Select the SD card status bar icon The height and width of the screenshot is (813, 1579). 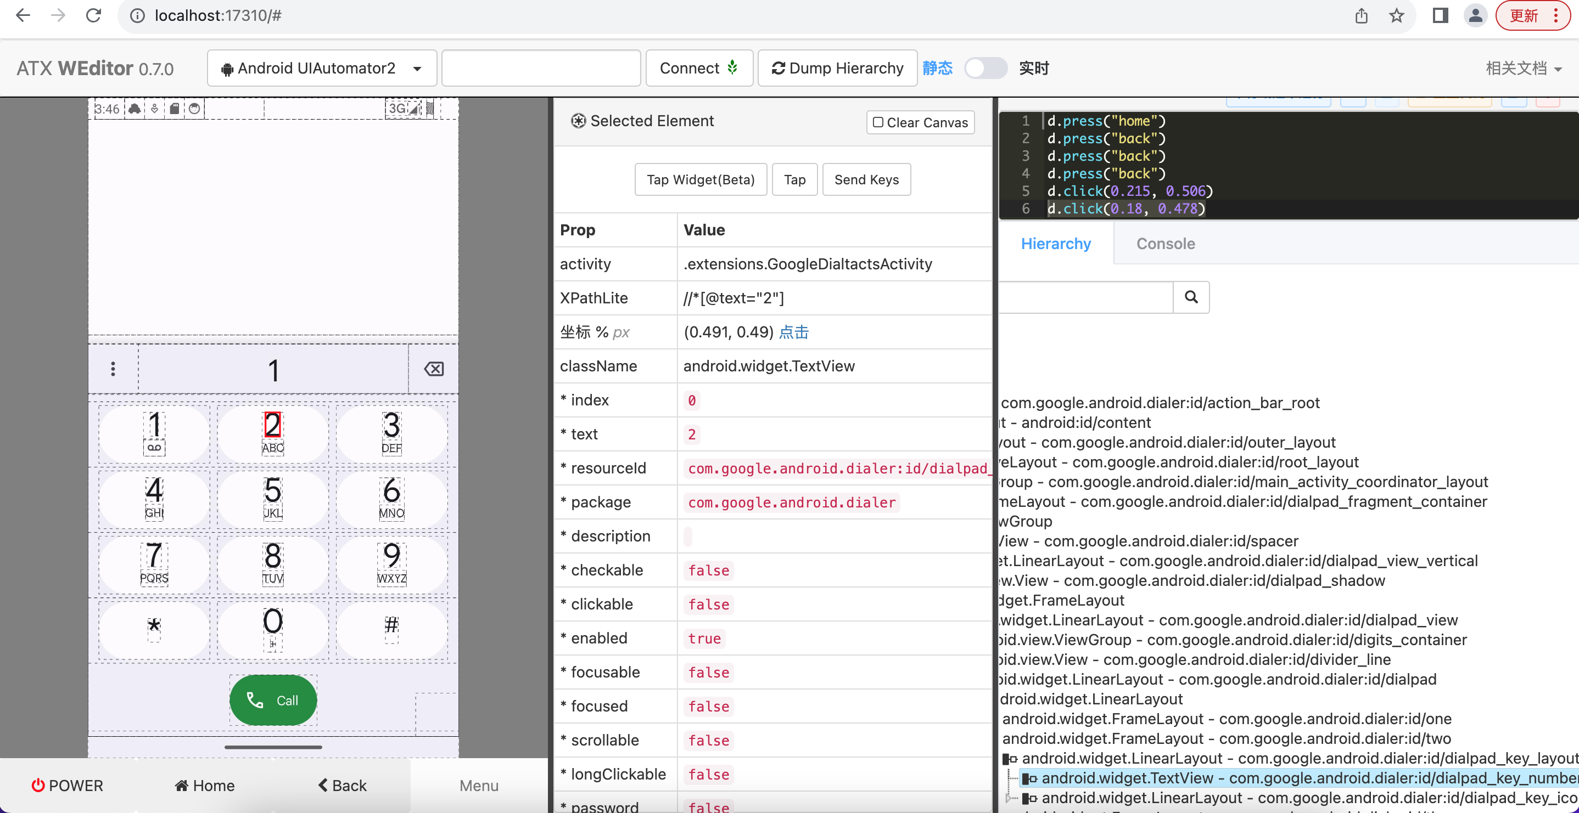point(175,109)
